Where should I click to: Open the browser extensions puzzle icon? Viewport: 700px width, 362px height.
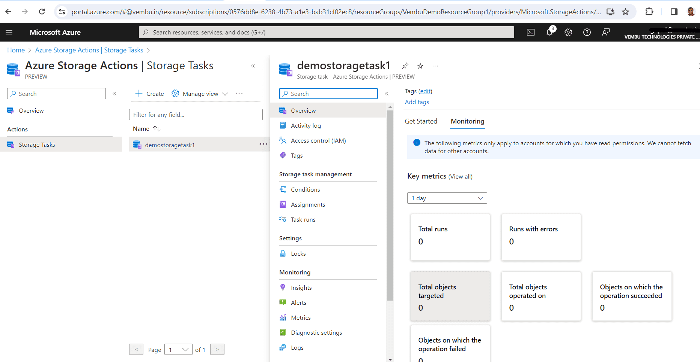[x=649, y=12]
